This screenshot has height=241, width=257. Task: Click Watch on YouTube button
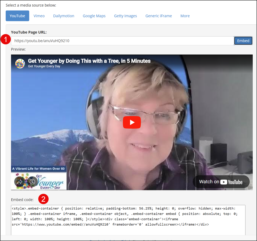221,182
